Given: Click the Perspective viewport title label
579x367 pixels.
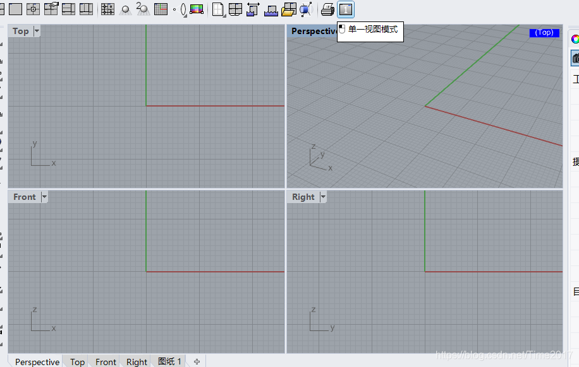Looking at the screenshot, I should (314, 31).
